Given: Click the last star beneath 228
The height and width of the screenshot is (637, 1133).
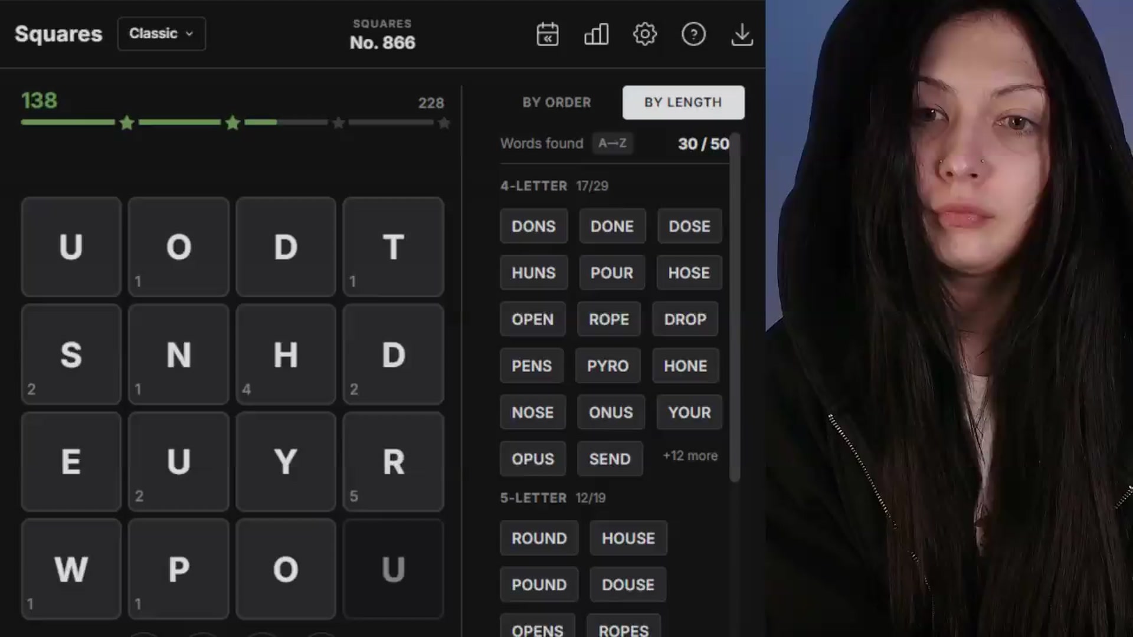Looking at the screenshot, I should 444,123.
